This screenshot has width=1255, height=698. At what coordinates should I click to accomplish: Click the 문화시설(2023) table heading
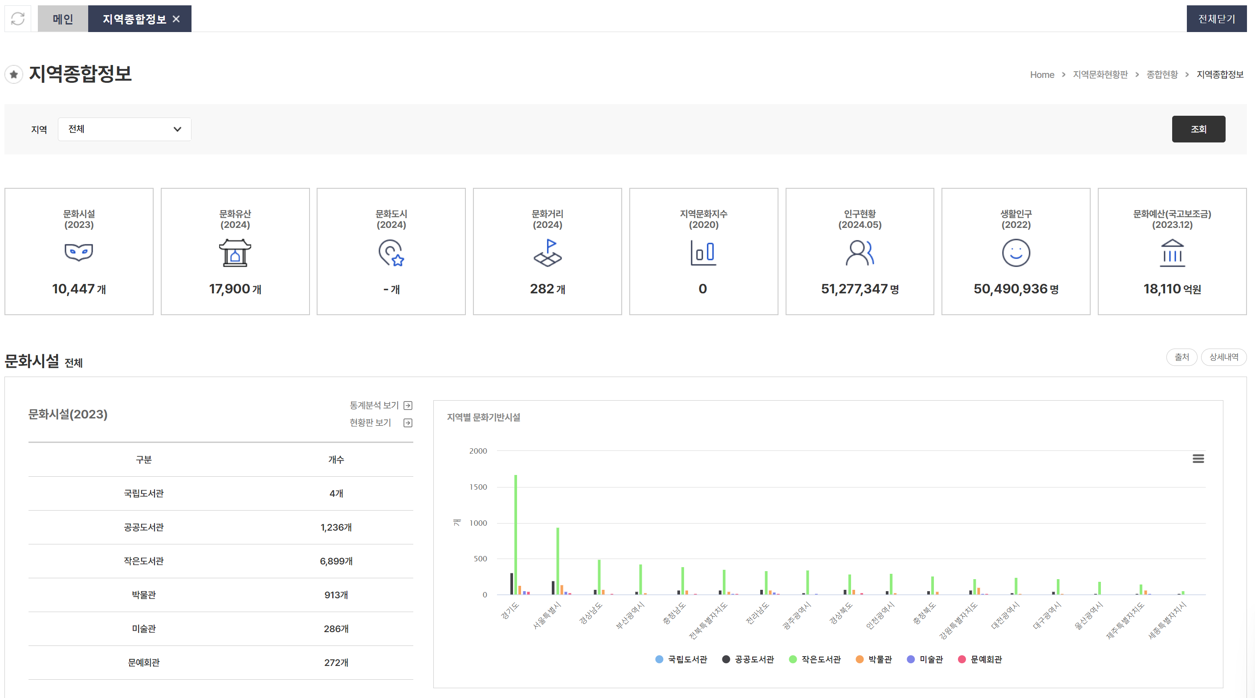[68, 414]
